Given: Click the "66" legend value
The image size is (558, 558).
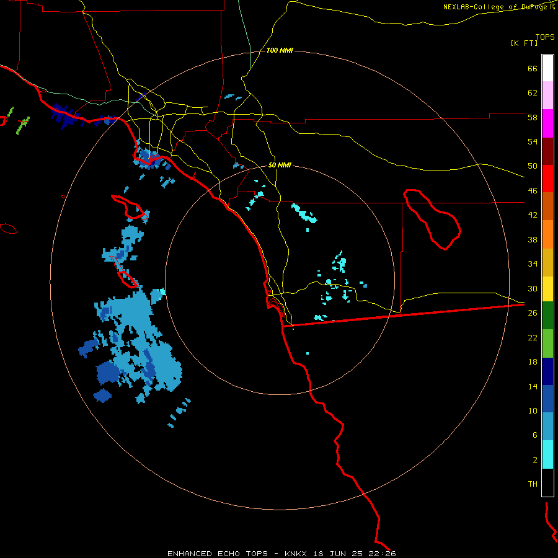Looking at the screenshot, I should click(533, 69).
